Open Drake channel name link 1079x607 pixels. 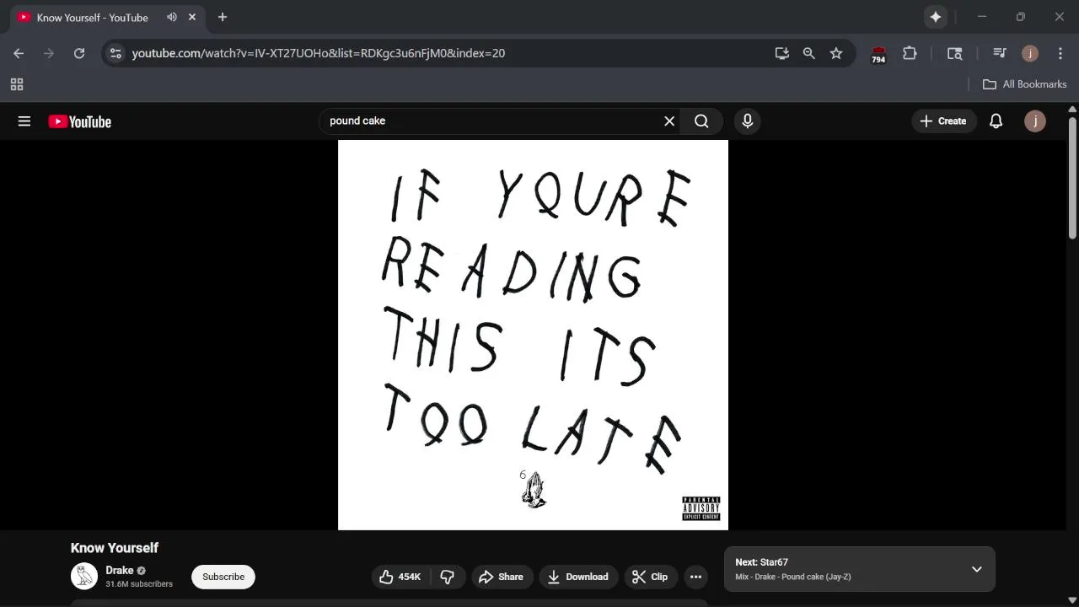tap(120, 571)
